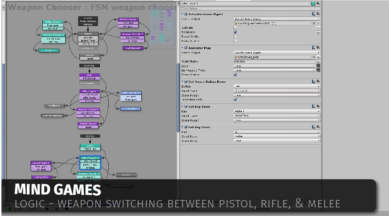Open state settings gear at top of inspector
Image resolution: width=389 pixels, height=216 pixels.
[318, 3]
